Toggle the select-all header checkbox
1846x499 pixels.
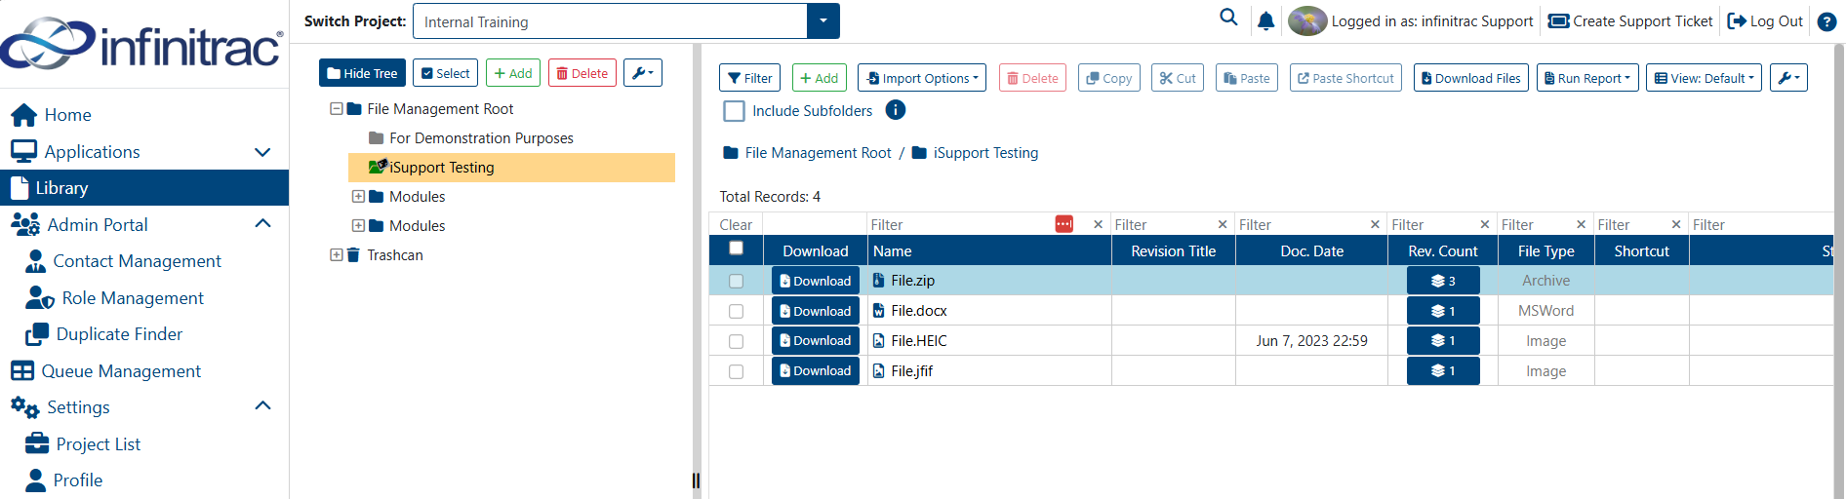736,249
